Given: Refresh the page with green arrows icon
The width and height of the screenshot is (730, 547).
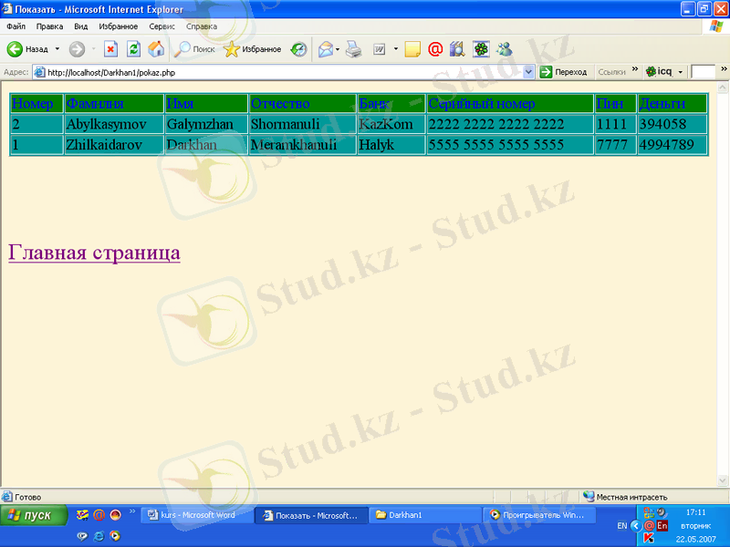Looking at the screenshot, I should 133,49.
